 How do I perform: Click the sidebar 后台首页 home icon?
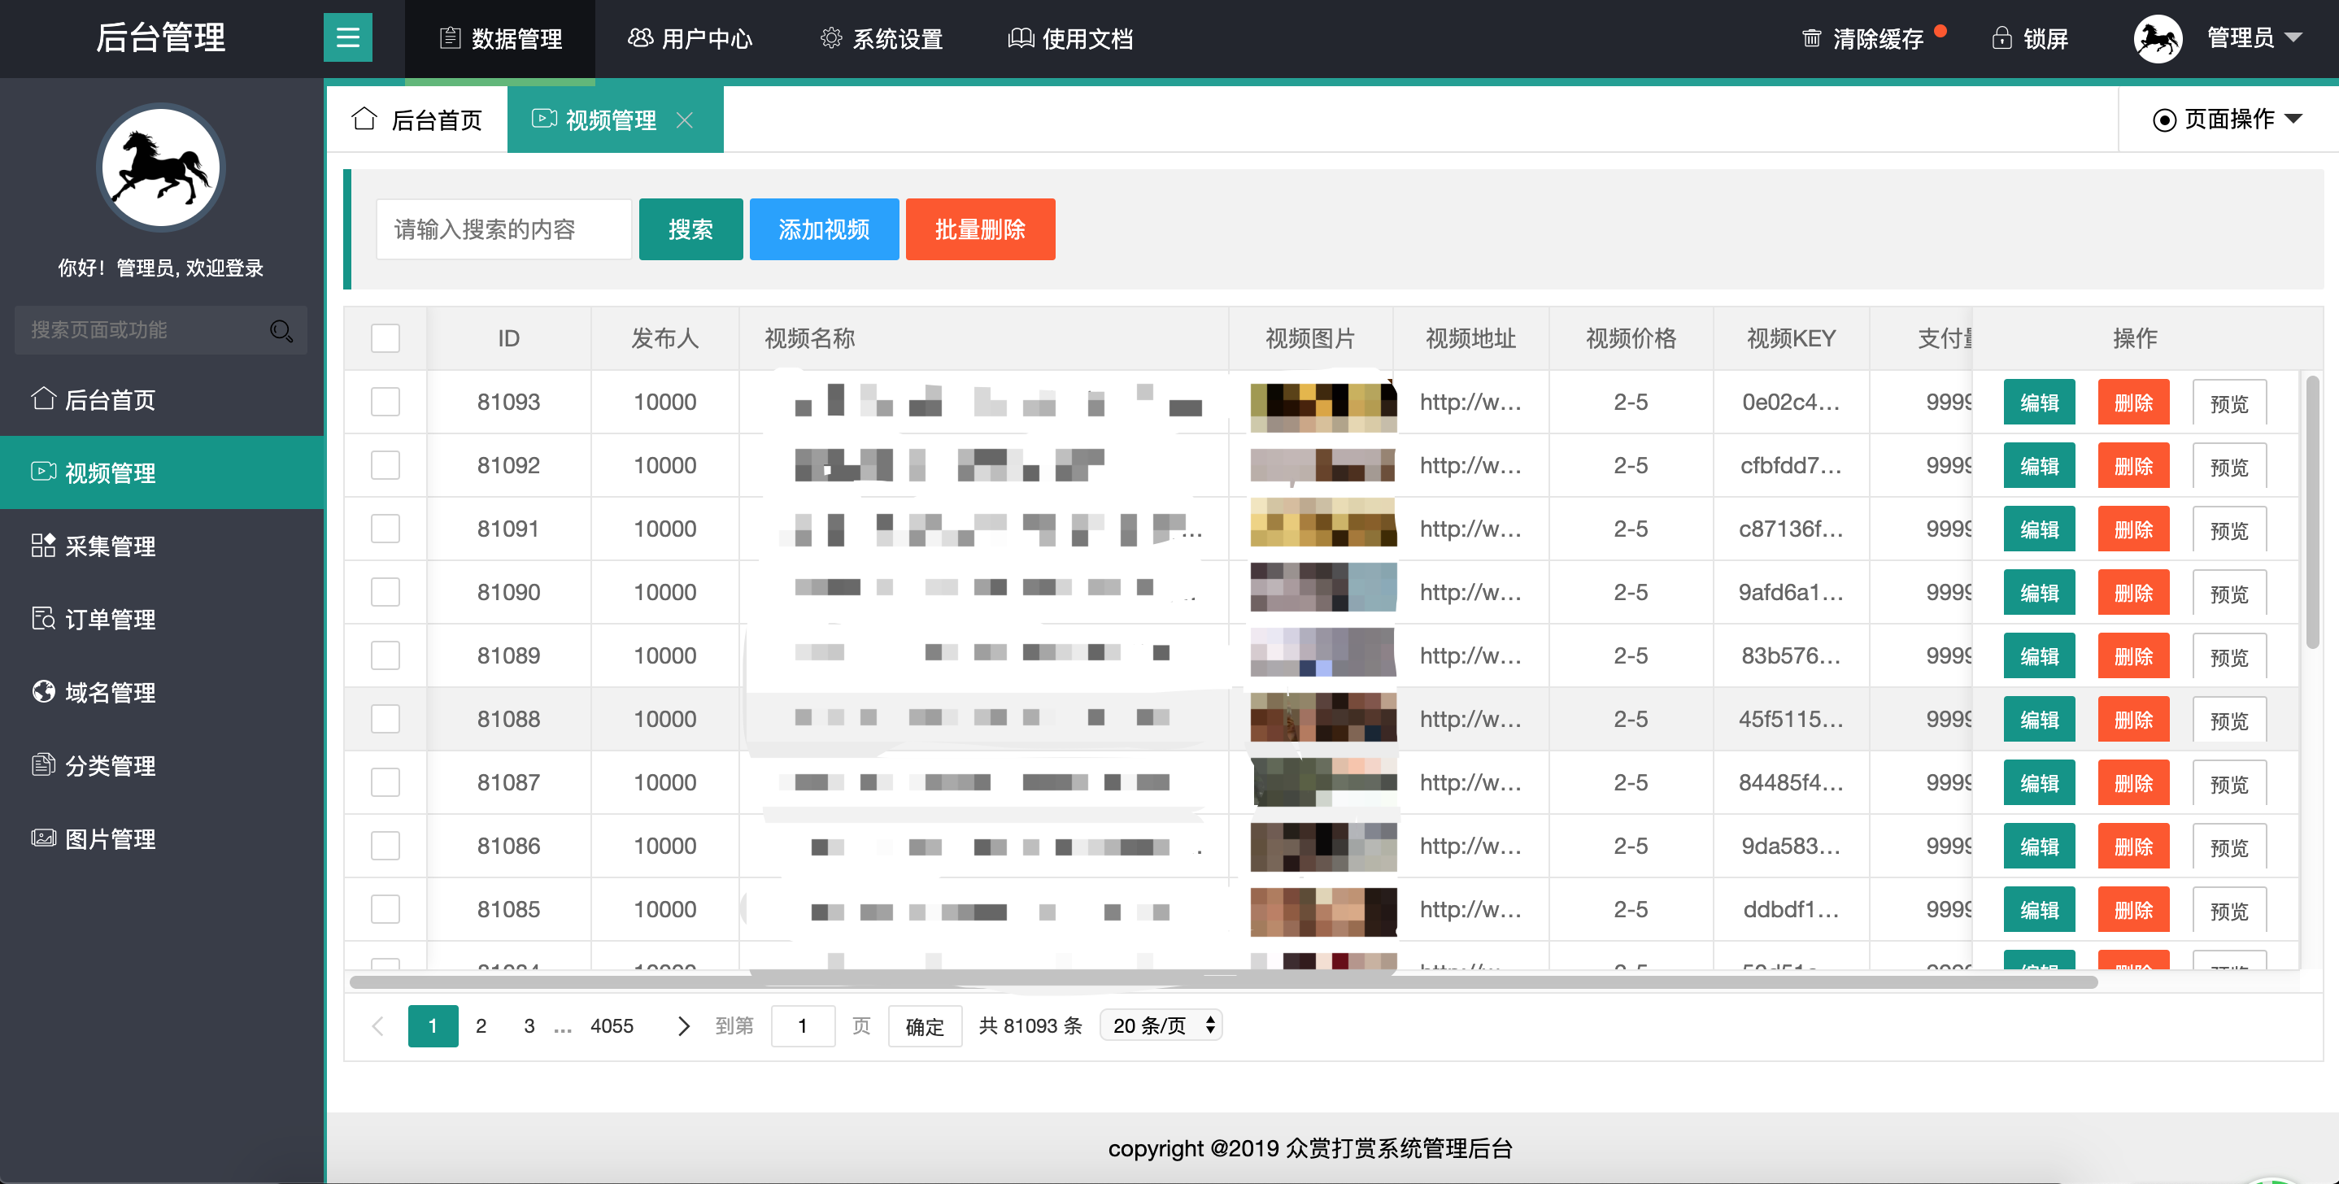pyautogui.click(x=44, y=398)
